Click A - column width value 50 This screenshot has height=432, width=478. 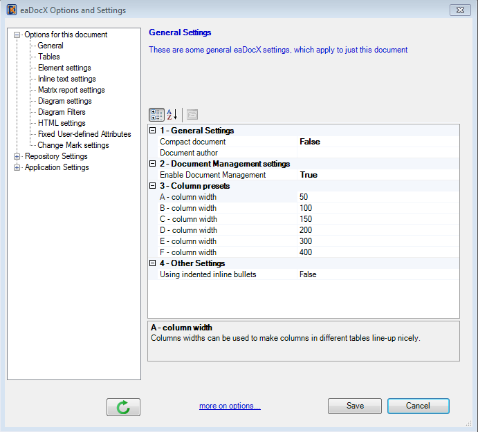378,197
